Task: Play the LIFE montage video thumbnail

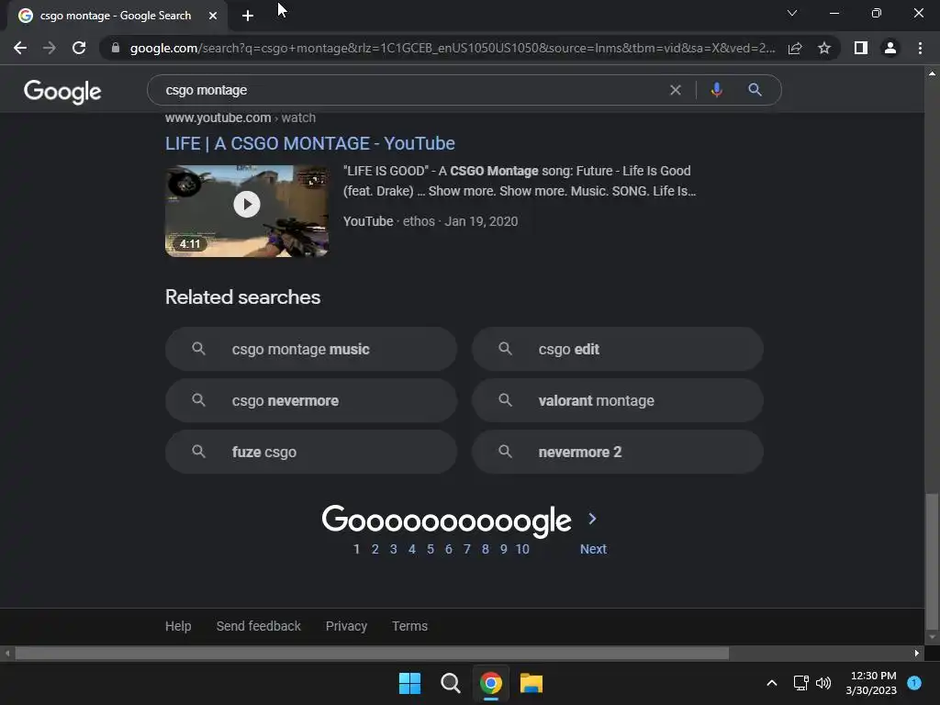Action: coord(247,211)
